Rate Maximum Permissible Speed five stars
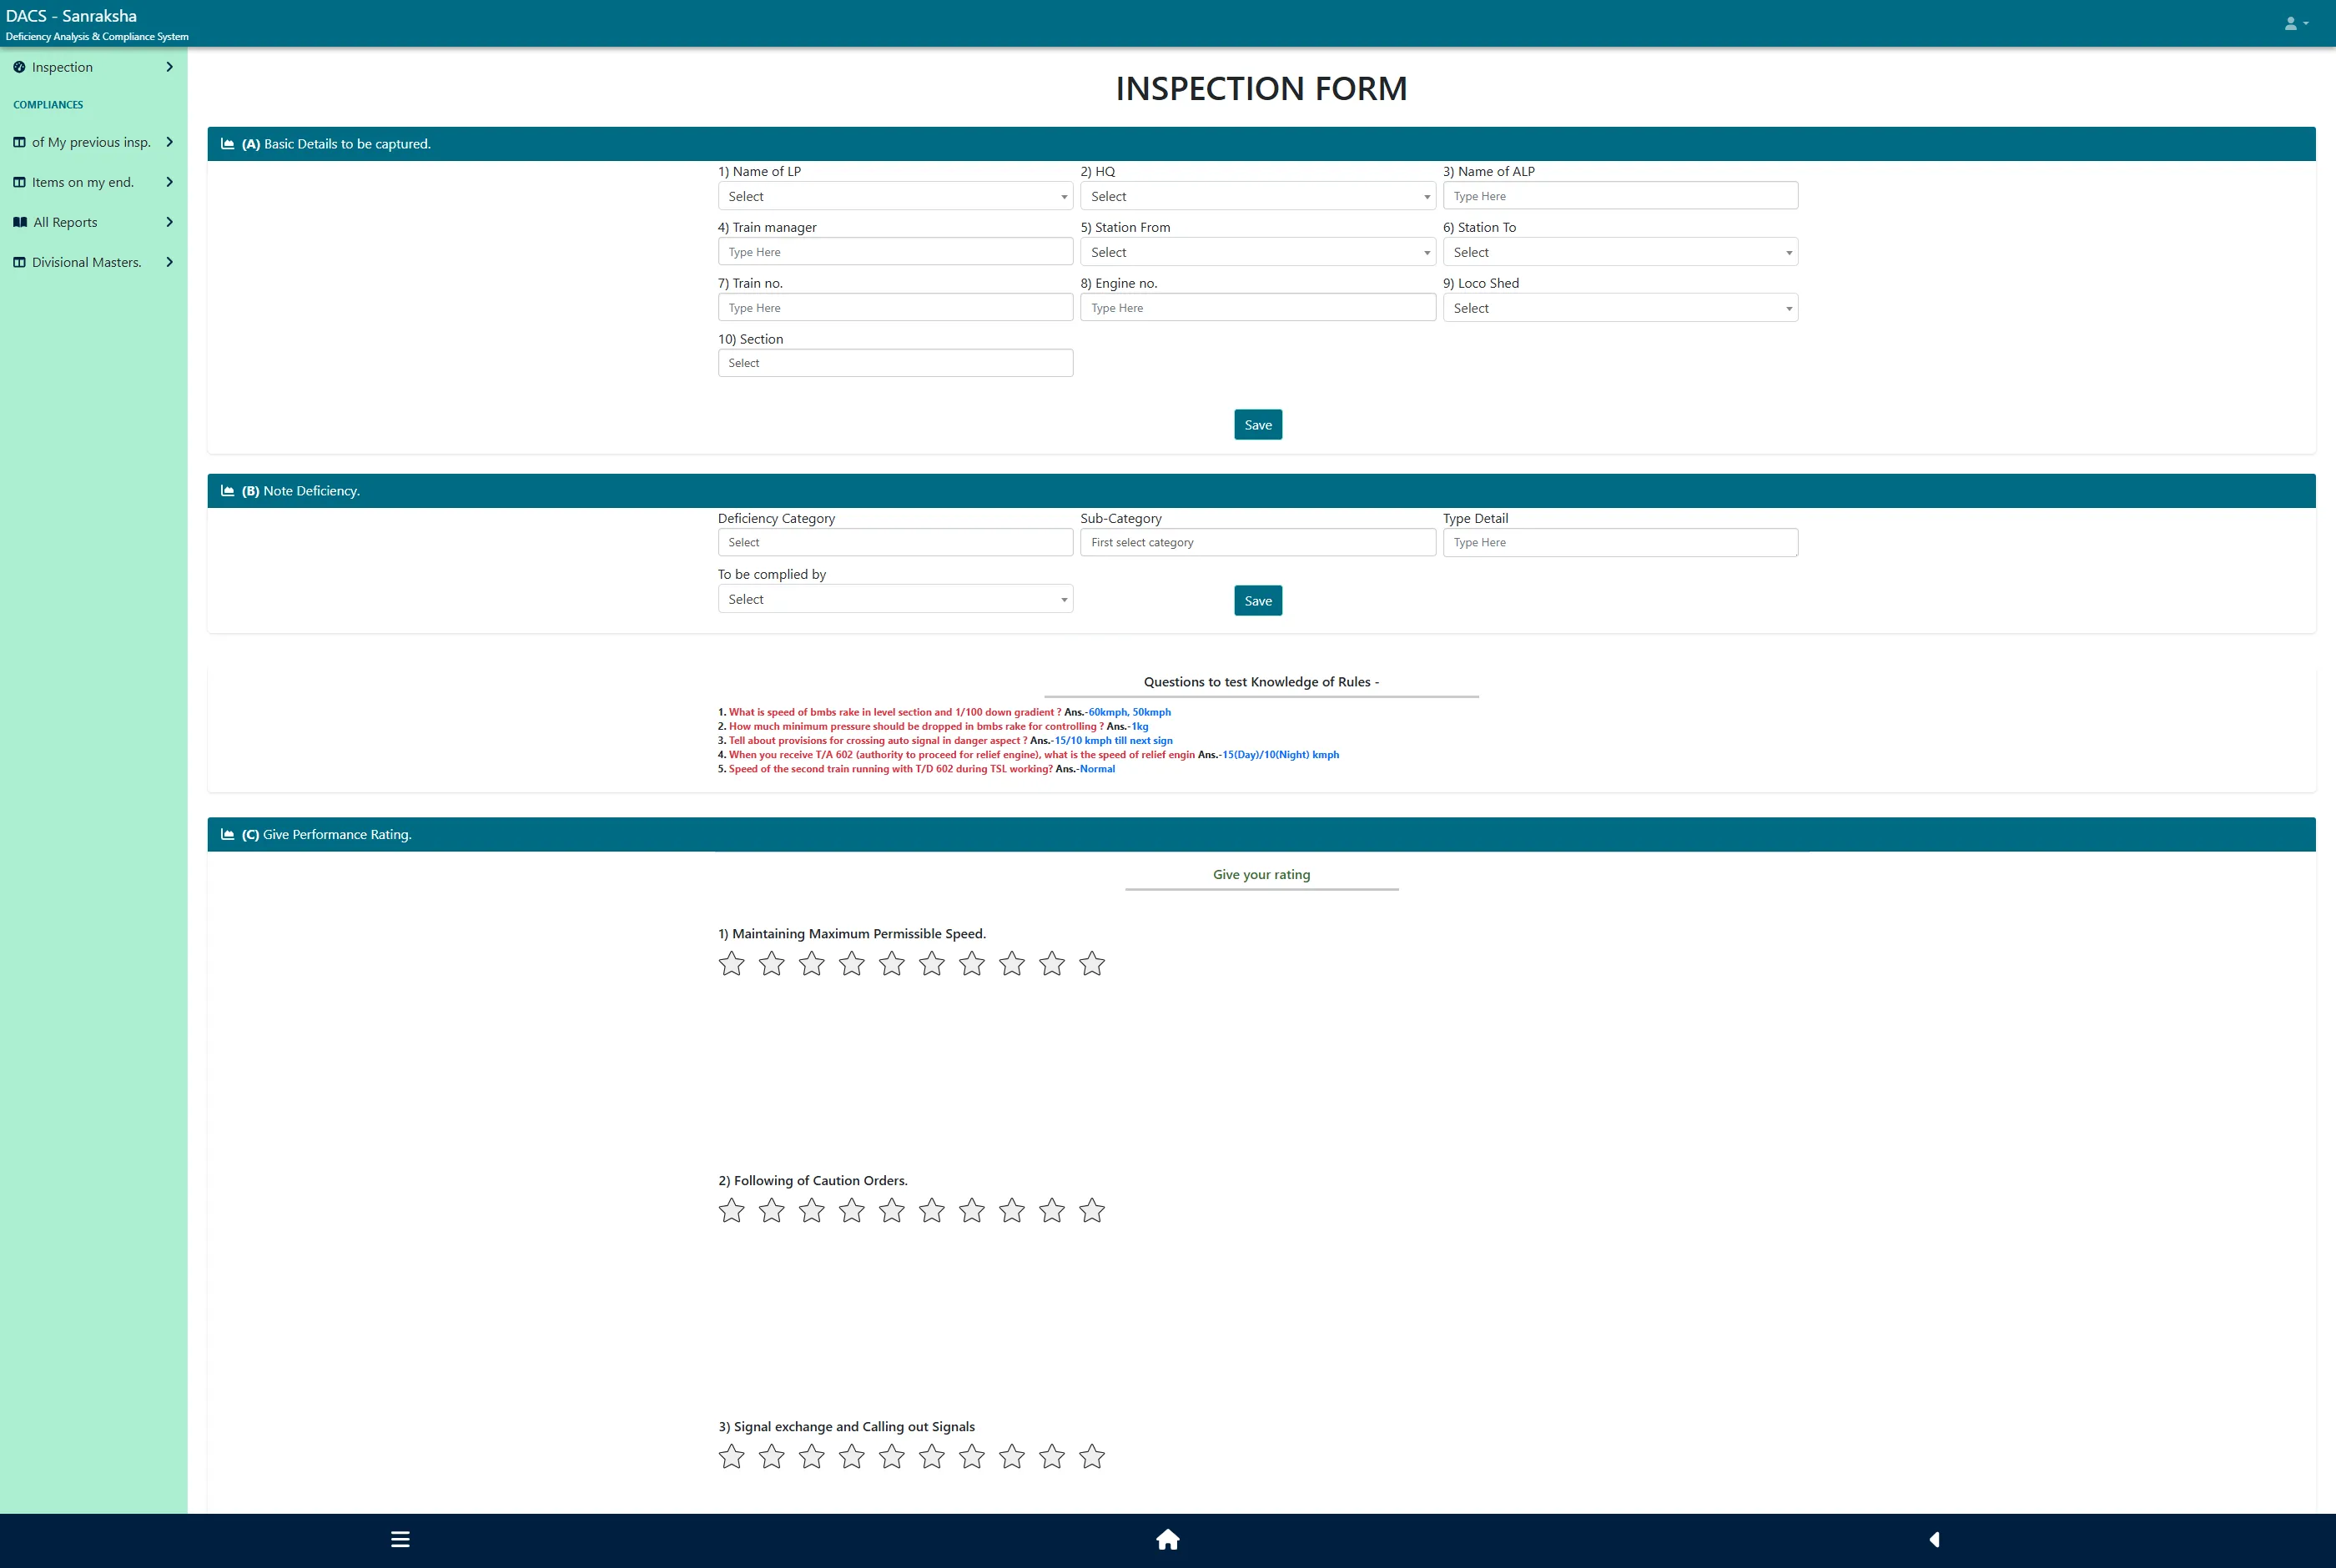This screenshot has height=1568, width=2336. tap(892, 963)
